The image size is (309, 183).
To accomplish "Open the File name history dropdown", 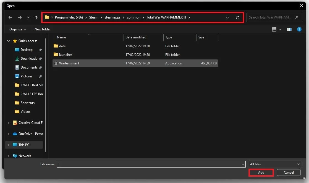I will [x=243, y=164].
